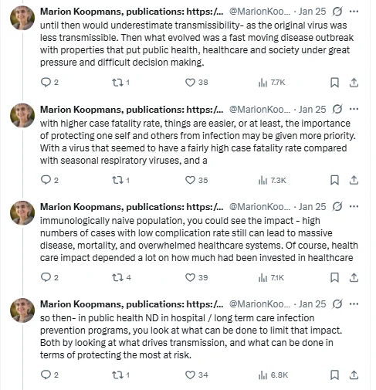Open the @MarionKoo... handle on the first tweet

[x=259, y=12]
